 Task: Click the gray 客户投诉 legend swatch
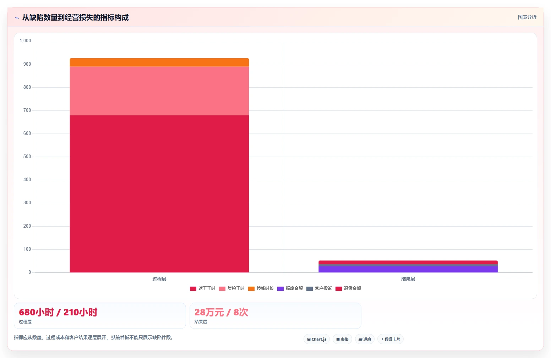(310, 289)
